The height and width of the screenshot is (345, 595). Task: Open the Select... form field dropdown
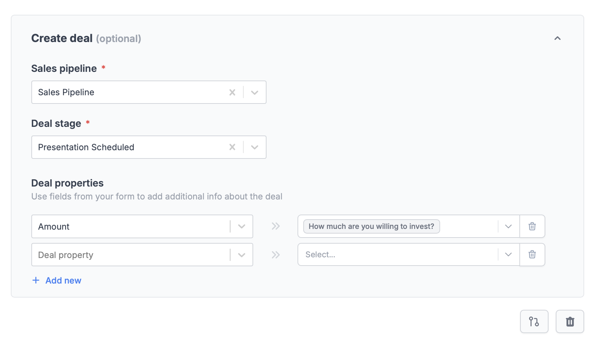(508, 254)
